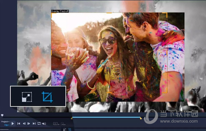Select the small blue Crop mode icon

(70, 129)
